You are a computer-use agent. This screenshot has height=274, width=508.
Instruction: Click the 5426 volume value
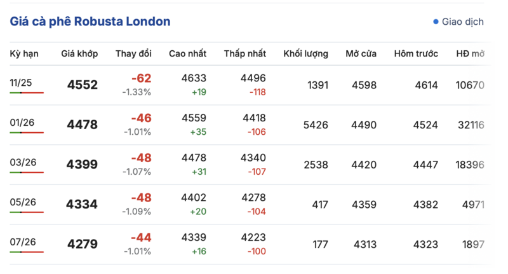pyautogui.click(x=315, y=125)
